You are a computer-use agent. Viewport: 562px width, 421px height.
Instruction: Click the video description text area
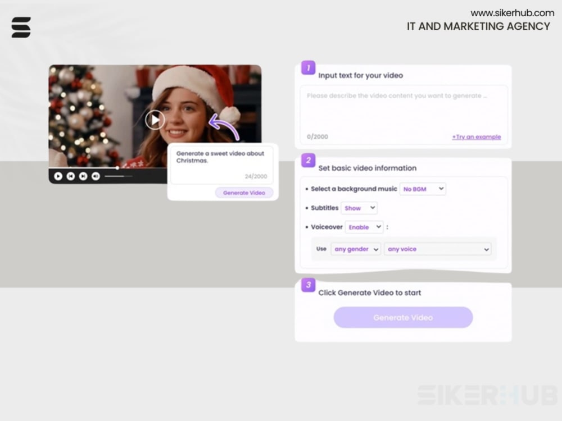(x=404, y=115)
